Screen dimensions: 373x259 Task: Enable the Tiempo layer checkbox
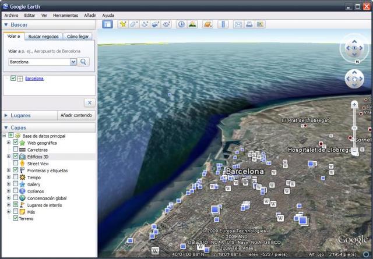click(16, 177)
